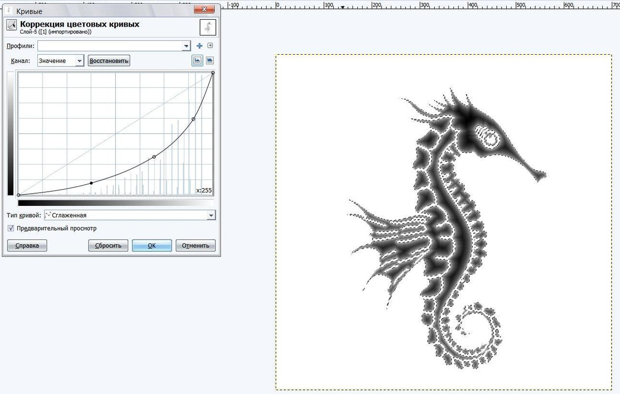Click the Отменить cancel button
This screenshot has height=394, width=620.
[196, 245]
